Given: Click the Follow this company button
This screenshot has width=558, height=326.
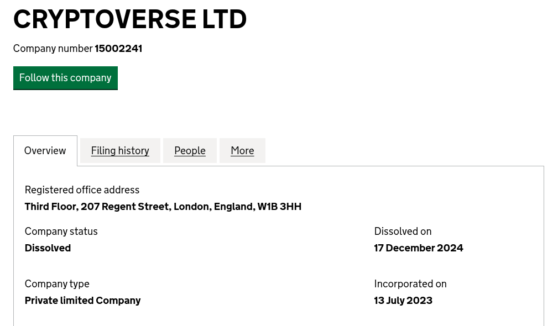Looking at the screenshot, I should coord(65,78).
